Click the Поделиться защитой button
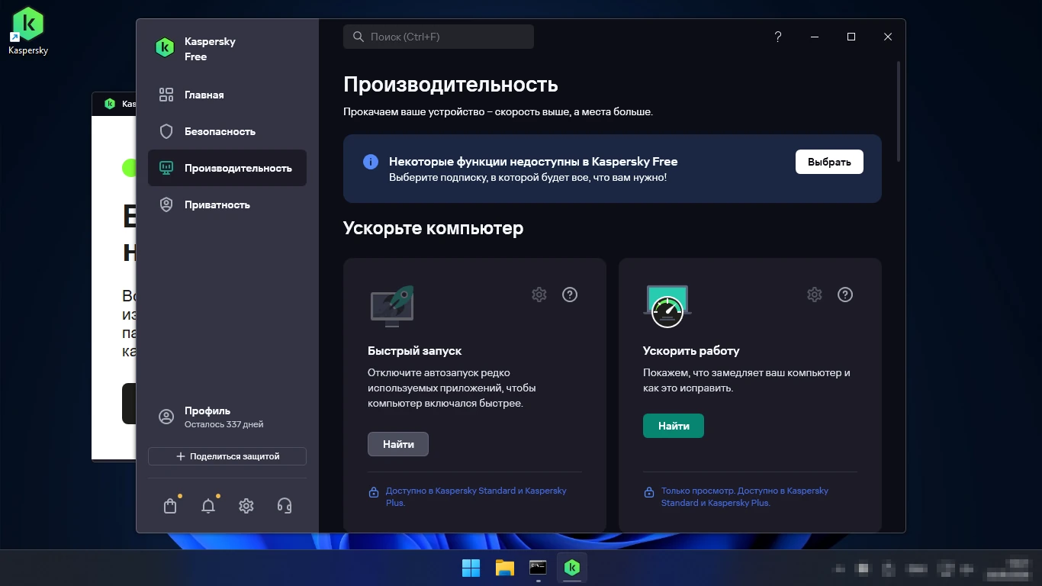 (x=227, y=456)
